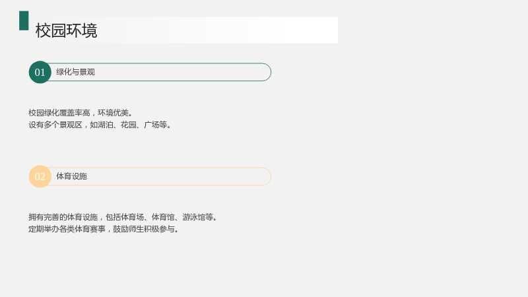Click the word 广场 in the landscape description
This screenshot has height=297, width=528.
152,125
